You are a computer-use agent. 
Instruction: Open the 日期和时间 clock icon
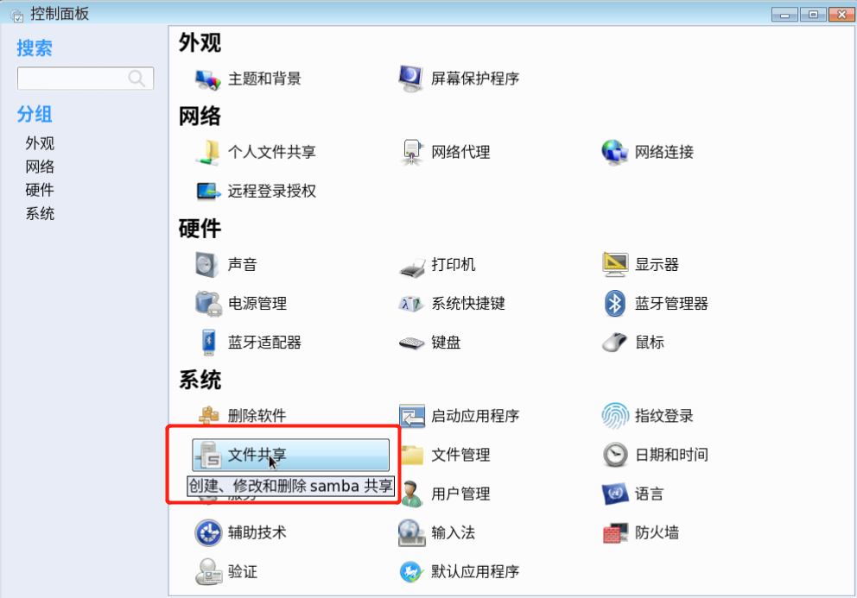615,455
